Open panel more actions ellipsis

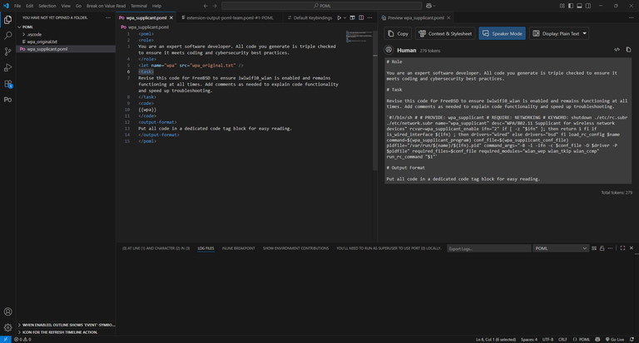point(610,248)
